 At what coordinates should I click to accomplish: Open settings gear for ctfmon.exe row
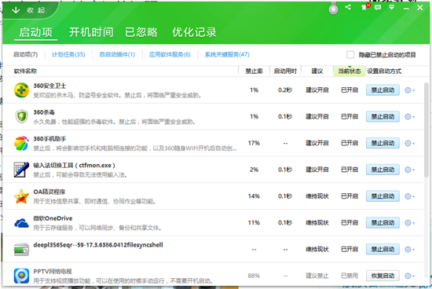(x=409, y=170)
